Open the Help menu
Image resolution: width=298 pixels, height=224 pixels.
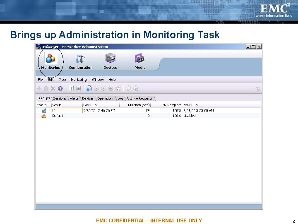tap(112, 80)
